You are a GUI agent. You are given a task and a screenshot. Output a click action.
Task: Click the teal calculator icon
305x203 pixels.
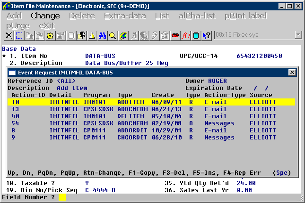click(196, 36)
